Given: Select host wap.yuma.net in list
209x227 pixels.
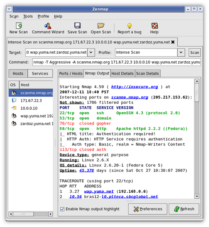Looking at the screenshot, I should point(31,116).
